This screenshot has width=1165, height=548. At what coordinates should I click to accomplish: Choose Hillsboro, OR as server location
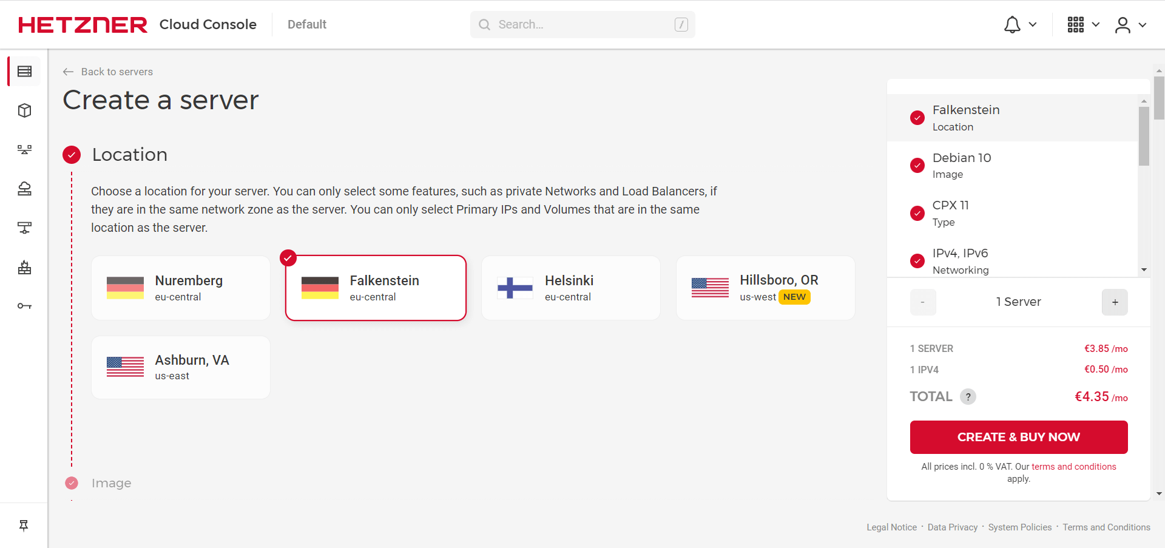tap(765, 288)
